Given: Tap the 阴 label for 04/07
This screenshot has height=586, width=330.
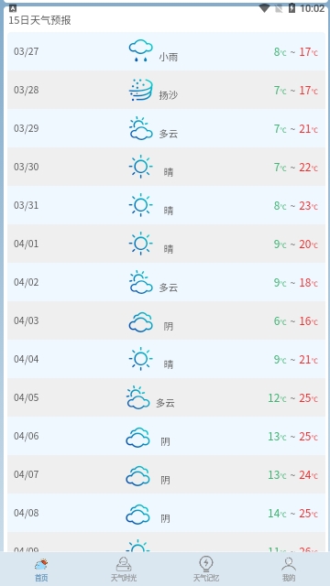Looking at the screenshot, I should click(165, 480).
